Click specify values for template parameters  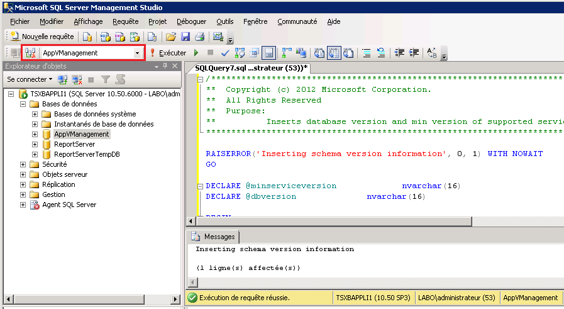(431, 53)
